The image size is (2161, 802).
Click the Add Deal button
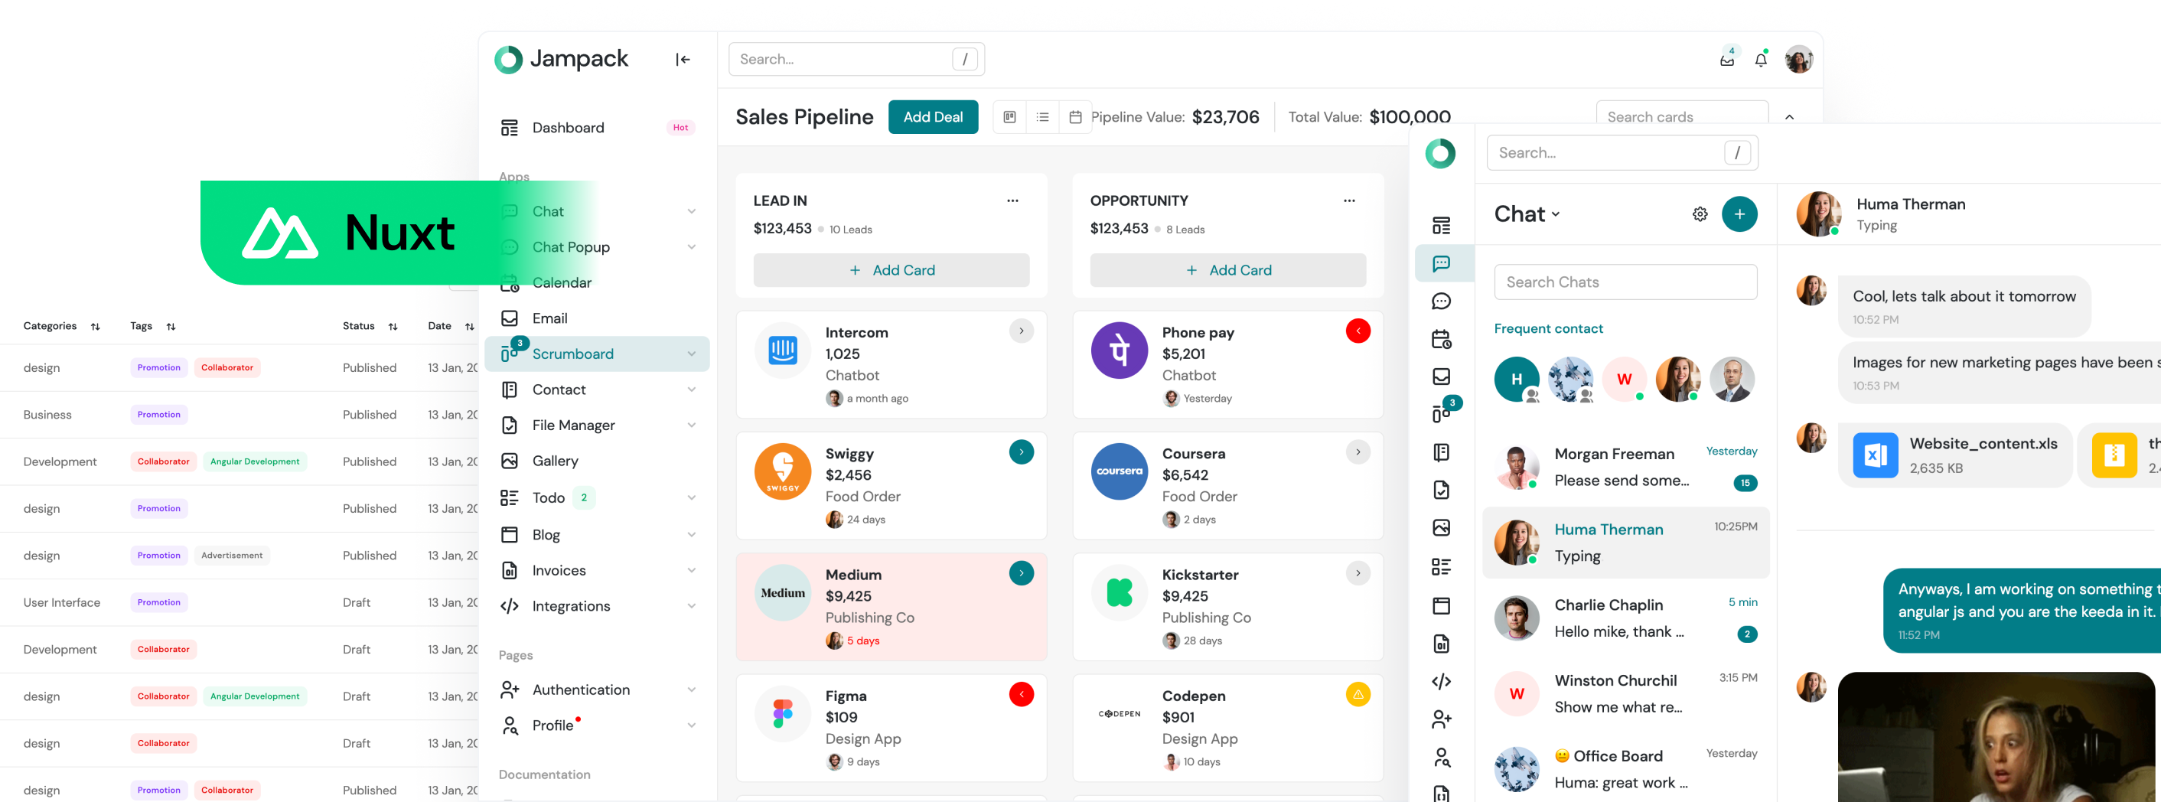pyautogui.click(x=933, y=117)
